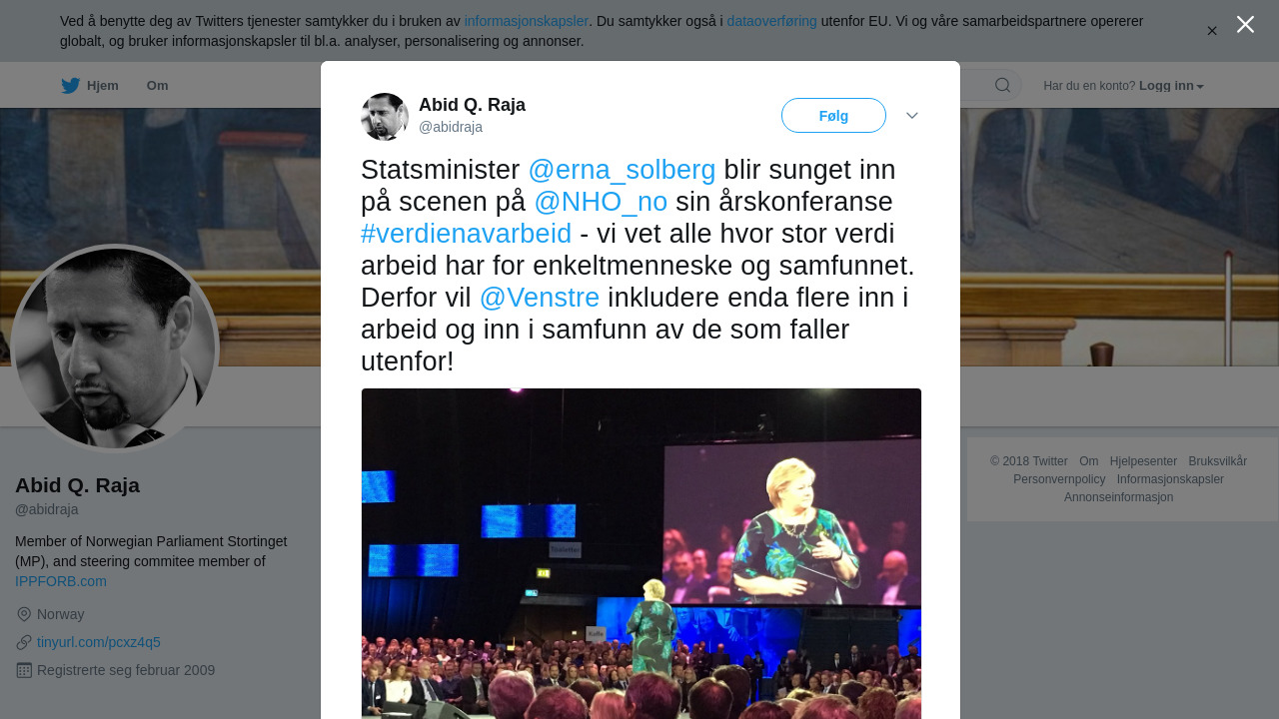Click the search magnifier icon
Viewport: 1279px width, 719px height.
[x=1002, y=86]
